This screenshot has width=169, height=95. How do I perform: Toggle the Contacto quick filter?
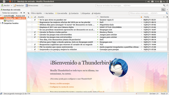[x=74, y=13]
